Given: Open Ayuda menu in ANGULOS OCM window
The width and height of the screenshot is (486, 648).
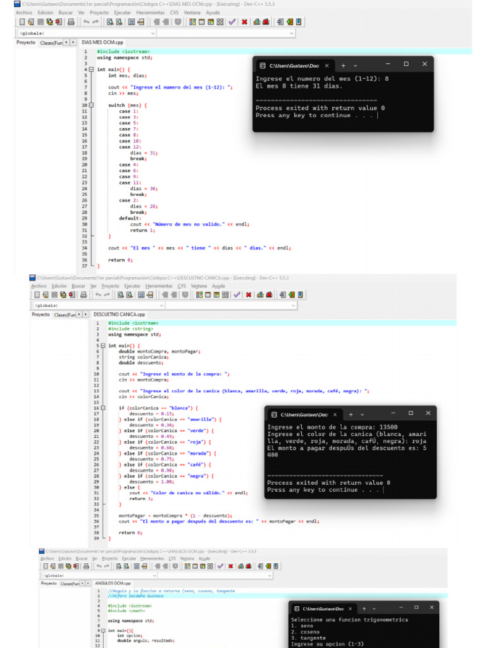Looking at the screenshot, I should (x=204, y=558).
